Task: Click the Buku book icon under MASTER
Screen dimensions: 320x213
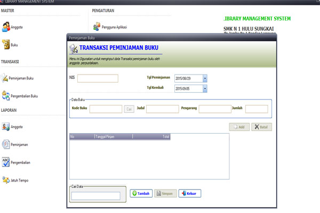Action: (x=6, y=44)
